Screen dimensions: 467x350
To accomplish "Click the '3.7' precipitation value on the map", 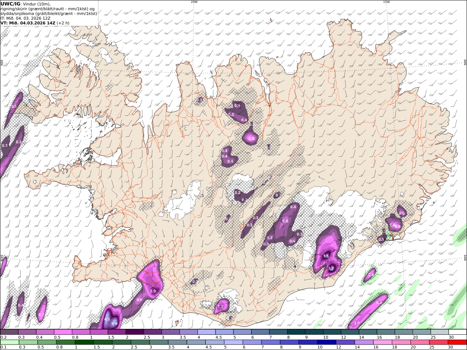I will click(x=331, y=269).
